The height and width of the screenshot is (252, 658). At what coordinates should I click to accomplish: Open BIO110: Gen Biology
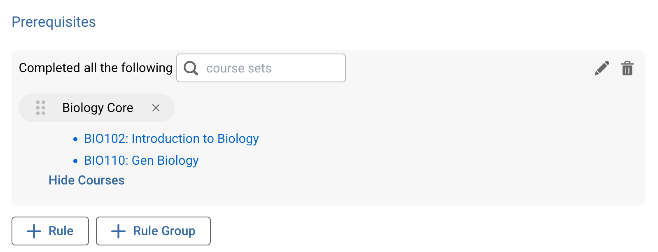(x=141, y=161)
